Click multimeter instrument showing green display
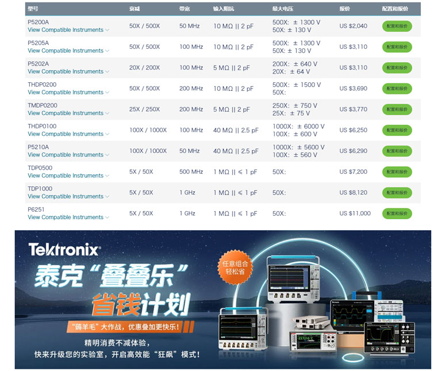 (x=313, y=341)
